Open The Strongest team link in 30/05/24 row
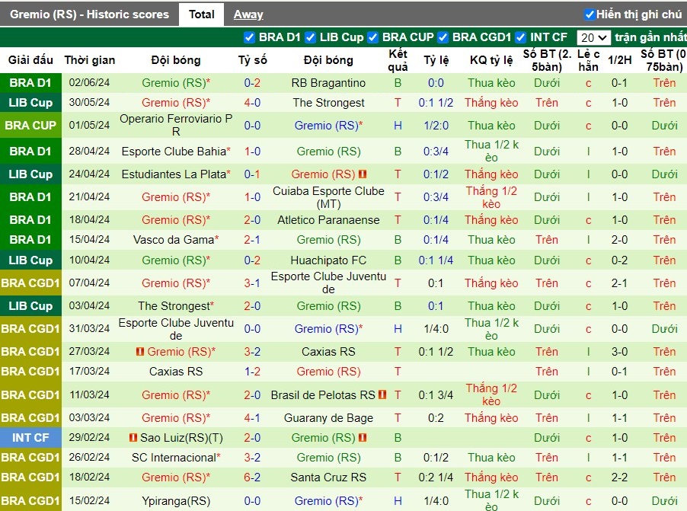The width and height of the screenshot is (687, 511). pos(328,103)
